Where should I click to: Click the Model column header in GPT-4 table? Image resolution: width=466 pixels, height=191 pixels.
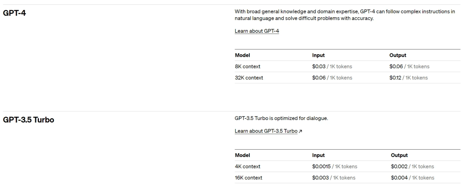point(242,55)
